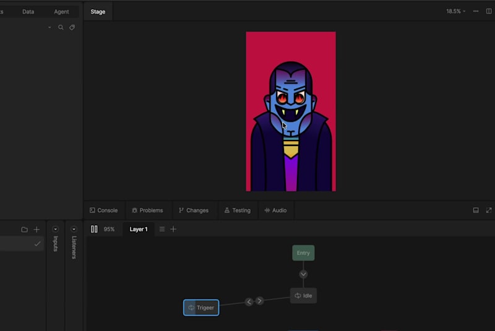Create a new folder in assets panel
This screenshot has width=495, height=331.
coord(24,230)
